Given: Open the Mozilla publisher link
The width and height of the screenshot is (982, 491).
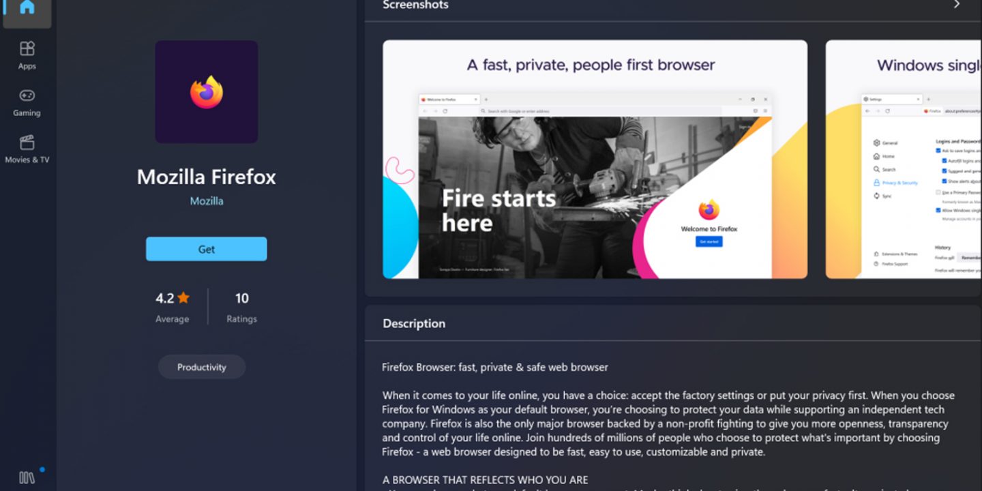Looking at the screenshot, I should pyautogui.click(x=207, y=201).
